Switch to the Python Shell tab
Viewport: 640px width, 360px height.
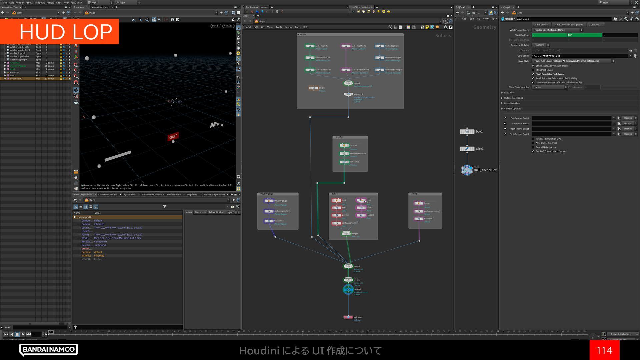(x=129, y=194)
